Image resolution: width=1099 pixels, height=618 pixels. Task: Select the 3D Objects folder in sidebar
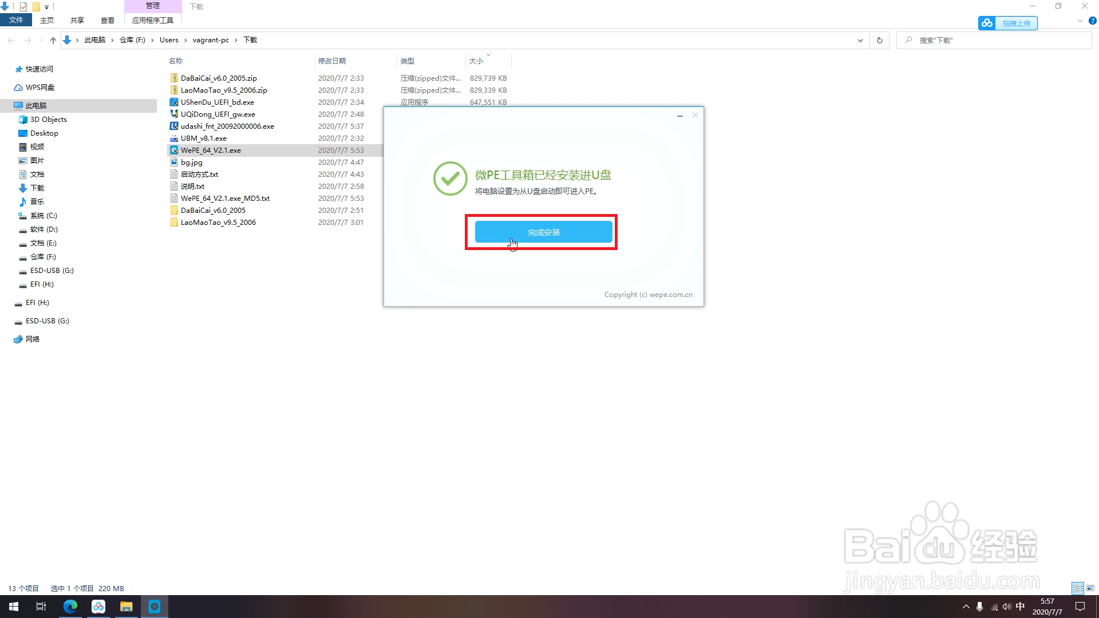[48, 120]
